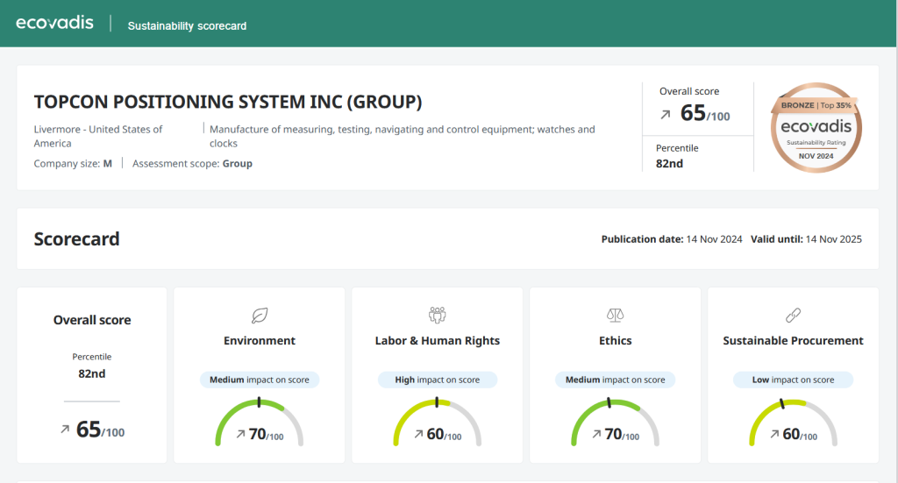Viewport: 898px width, 483px height.
Task: Click the Labor & Human Rights card title
Action: (x=437, y=341)
